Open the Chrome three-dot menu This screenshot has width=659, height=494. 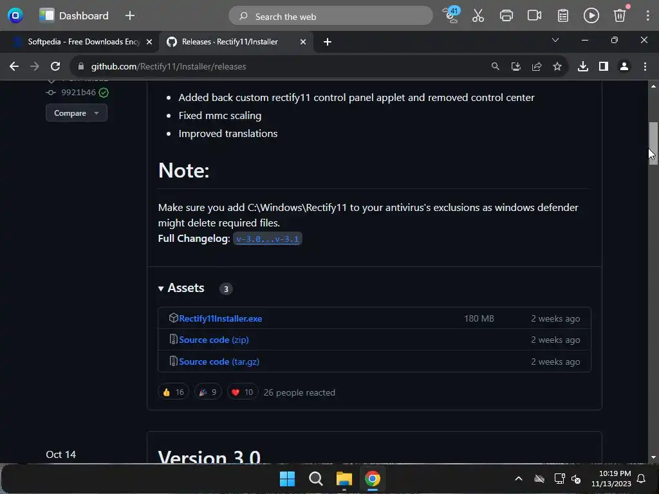645,66
